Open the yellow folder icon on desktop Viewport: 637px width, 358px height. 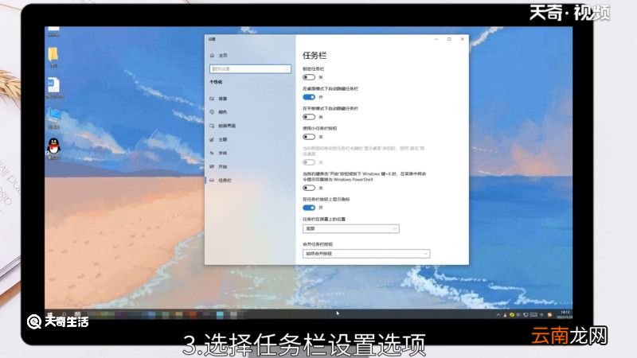[53, 54]
